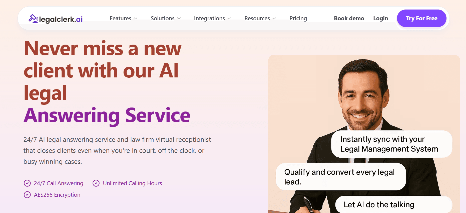The height and width of the screenshot is (213, 466).
Task: Expand the Integrations chevron arrow
Action: click(x=229, y=19)
